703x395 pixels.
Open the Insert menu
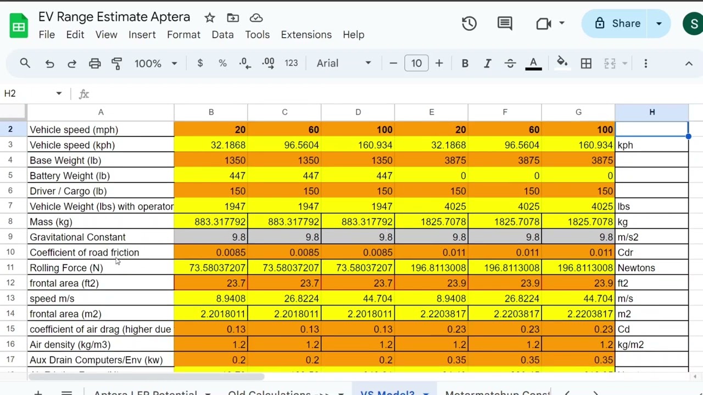[142, 35]
